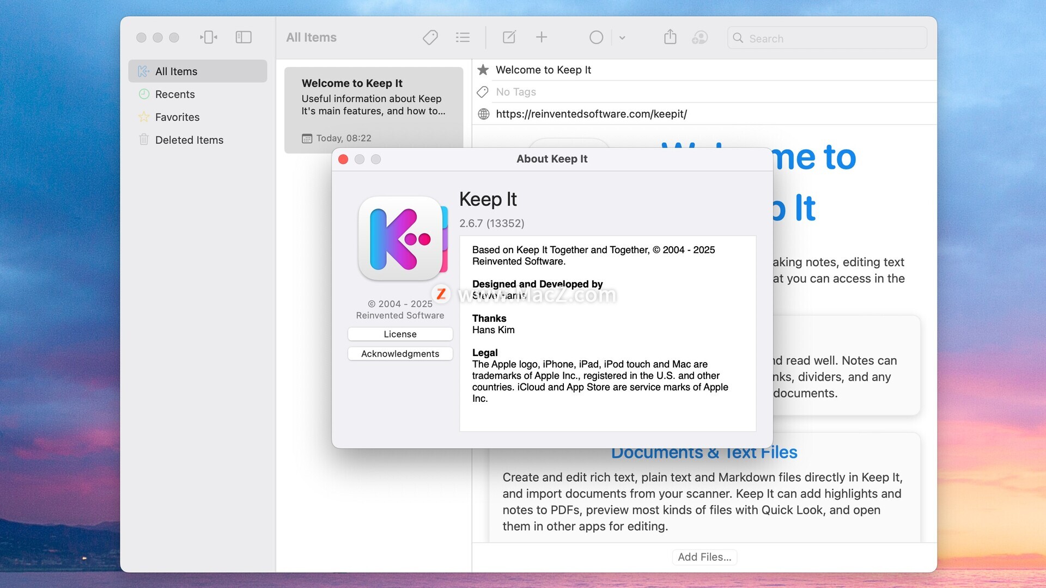The image size is (1046, 588).
Task: Click the compact mode toggle icon
Action: coord(209,37)
